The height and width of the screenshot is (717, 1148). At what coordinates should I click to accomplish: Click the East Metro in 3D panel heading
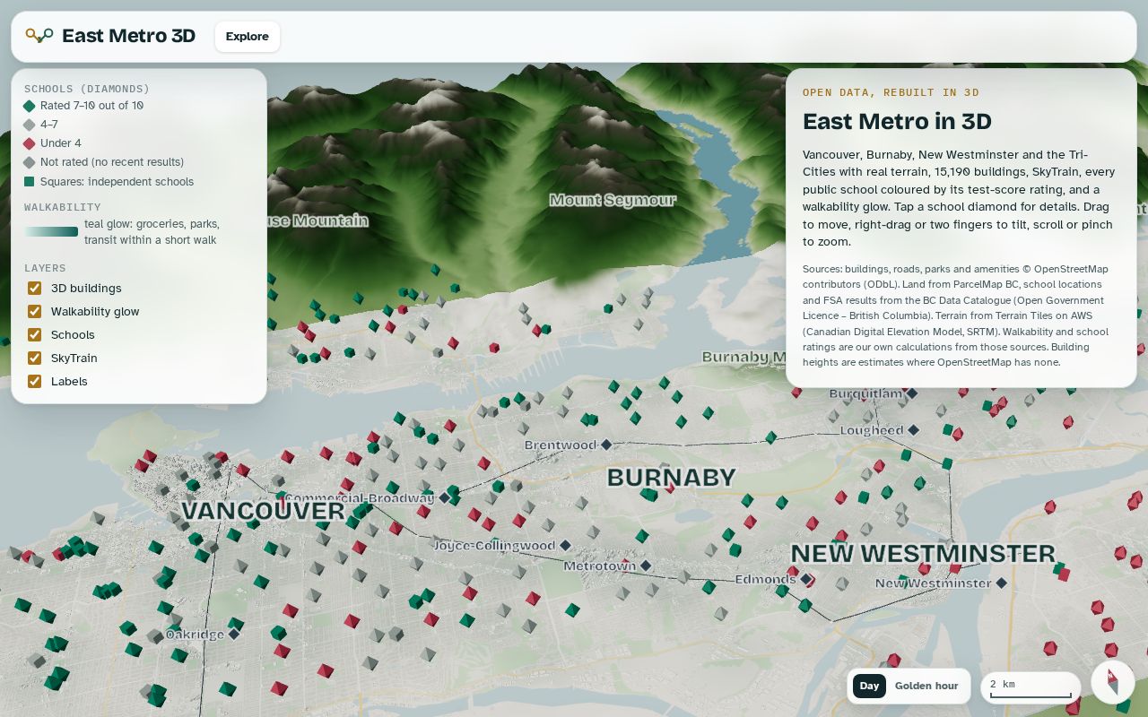pos(897,121)
